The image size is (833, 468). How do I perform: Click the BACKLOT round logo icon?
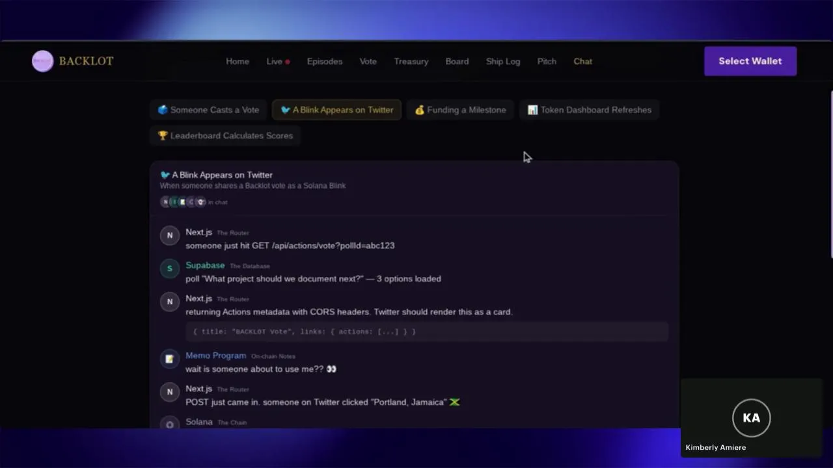(42, 61)
